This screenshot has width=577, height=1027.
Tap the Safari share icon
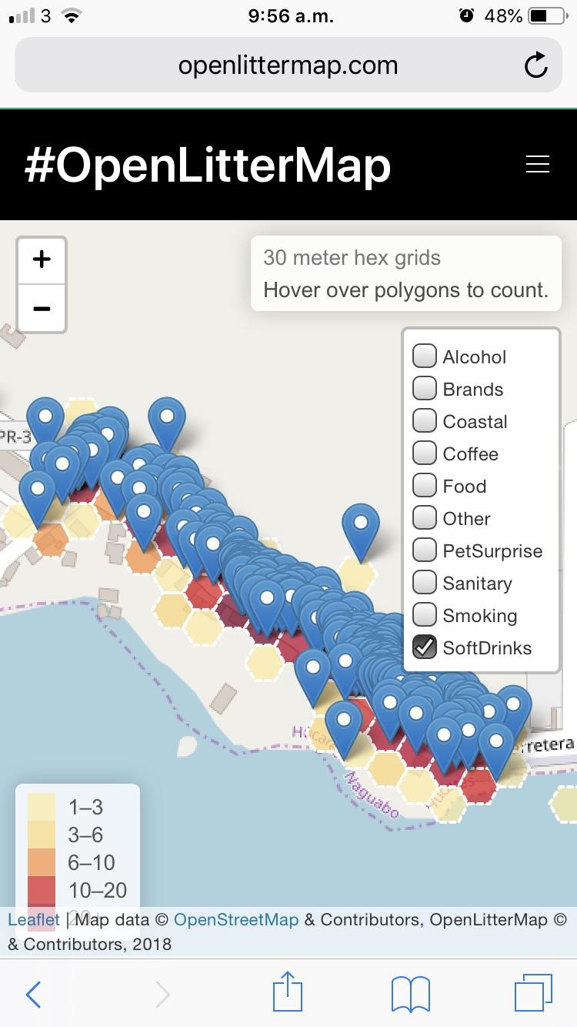[288, 993]
